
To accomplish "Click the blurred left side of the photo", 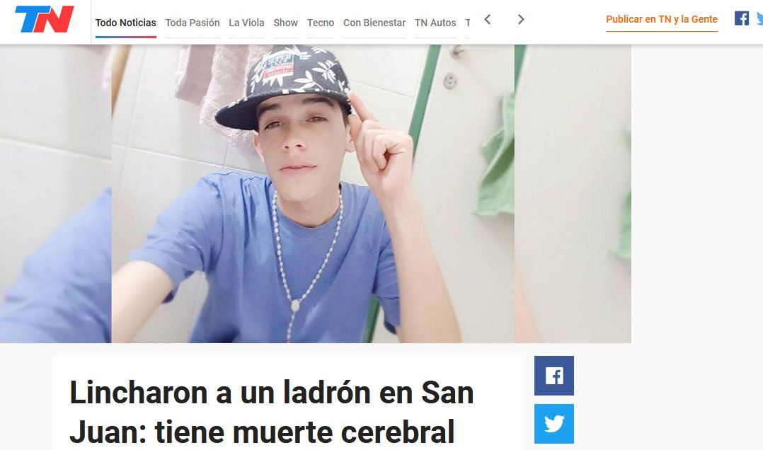I will tap(55, 194).
